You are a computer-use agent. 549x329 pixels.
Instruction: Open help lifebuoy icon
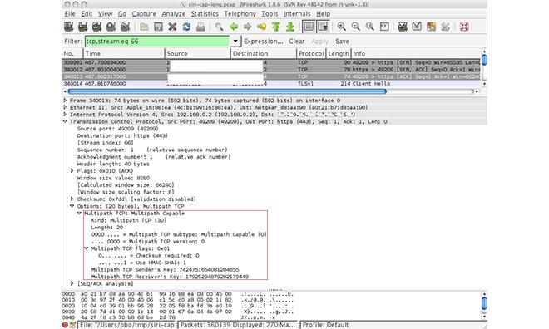click(x=464, y=27)
